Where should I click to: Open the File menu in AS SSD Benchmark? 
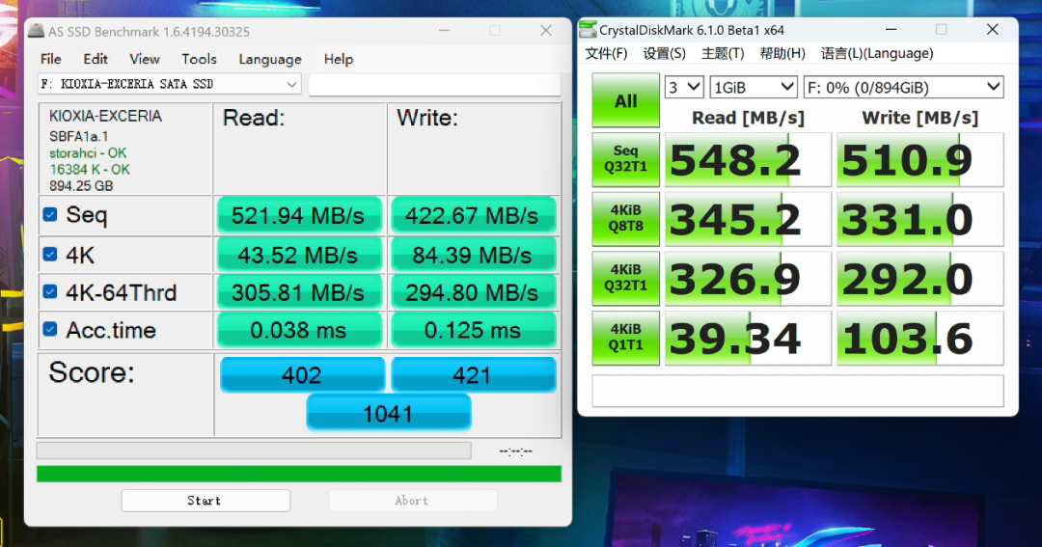[50, 59]
